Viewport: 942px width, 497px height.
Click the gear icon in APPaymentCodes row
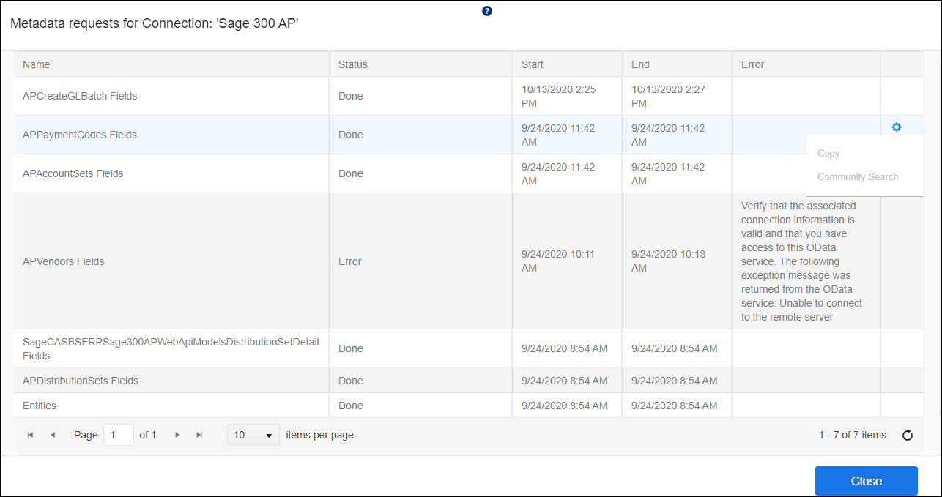coord(897,127)
